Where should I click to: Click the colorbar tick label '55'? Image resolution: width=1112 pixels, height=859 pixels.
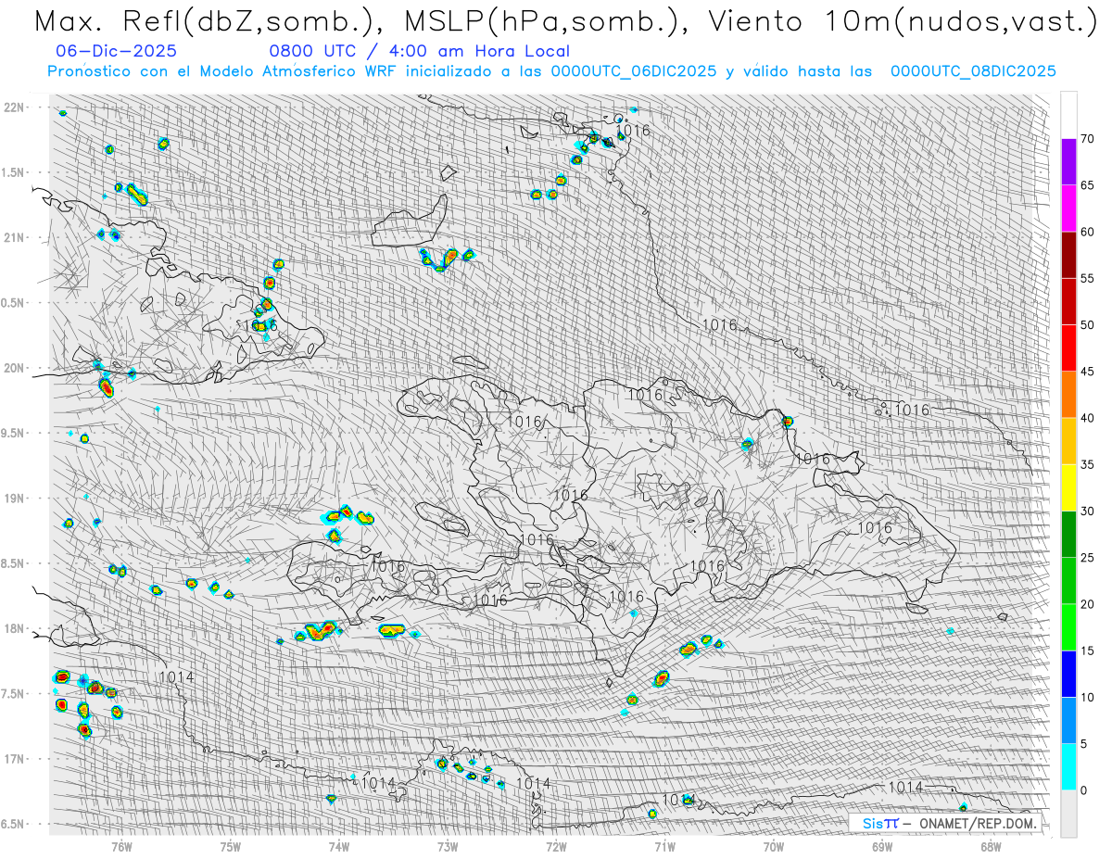pyautogui.click(x=1087, y=278)
